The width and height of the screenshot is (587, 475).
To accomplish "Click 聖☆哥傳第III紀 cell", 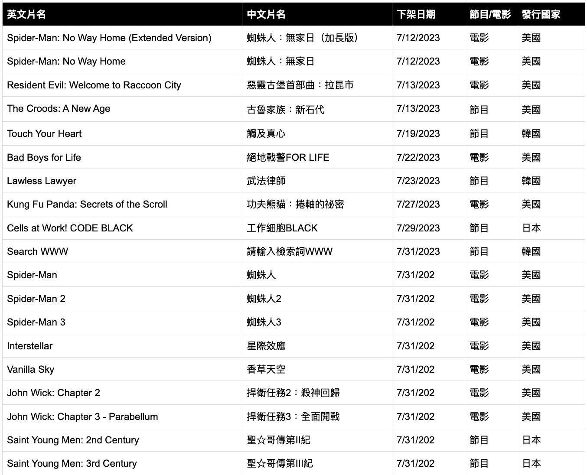I will (x=317, y=463).
